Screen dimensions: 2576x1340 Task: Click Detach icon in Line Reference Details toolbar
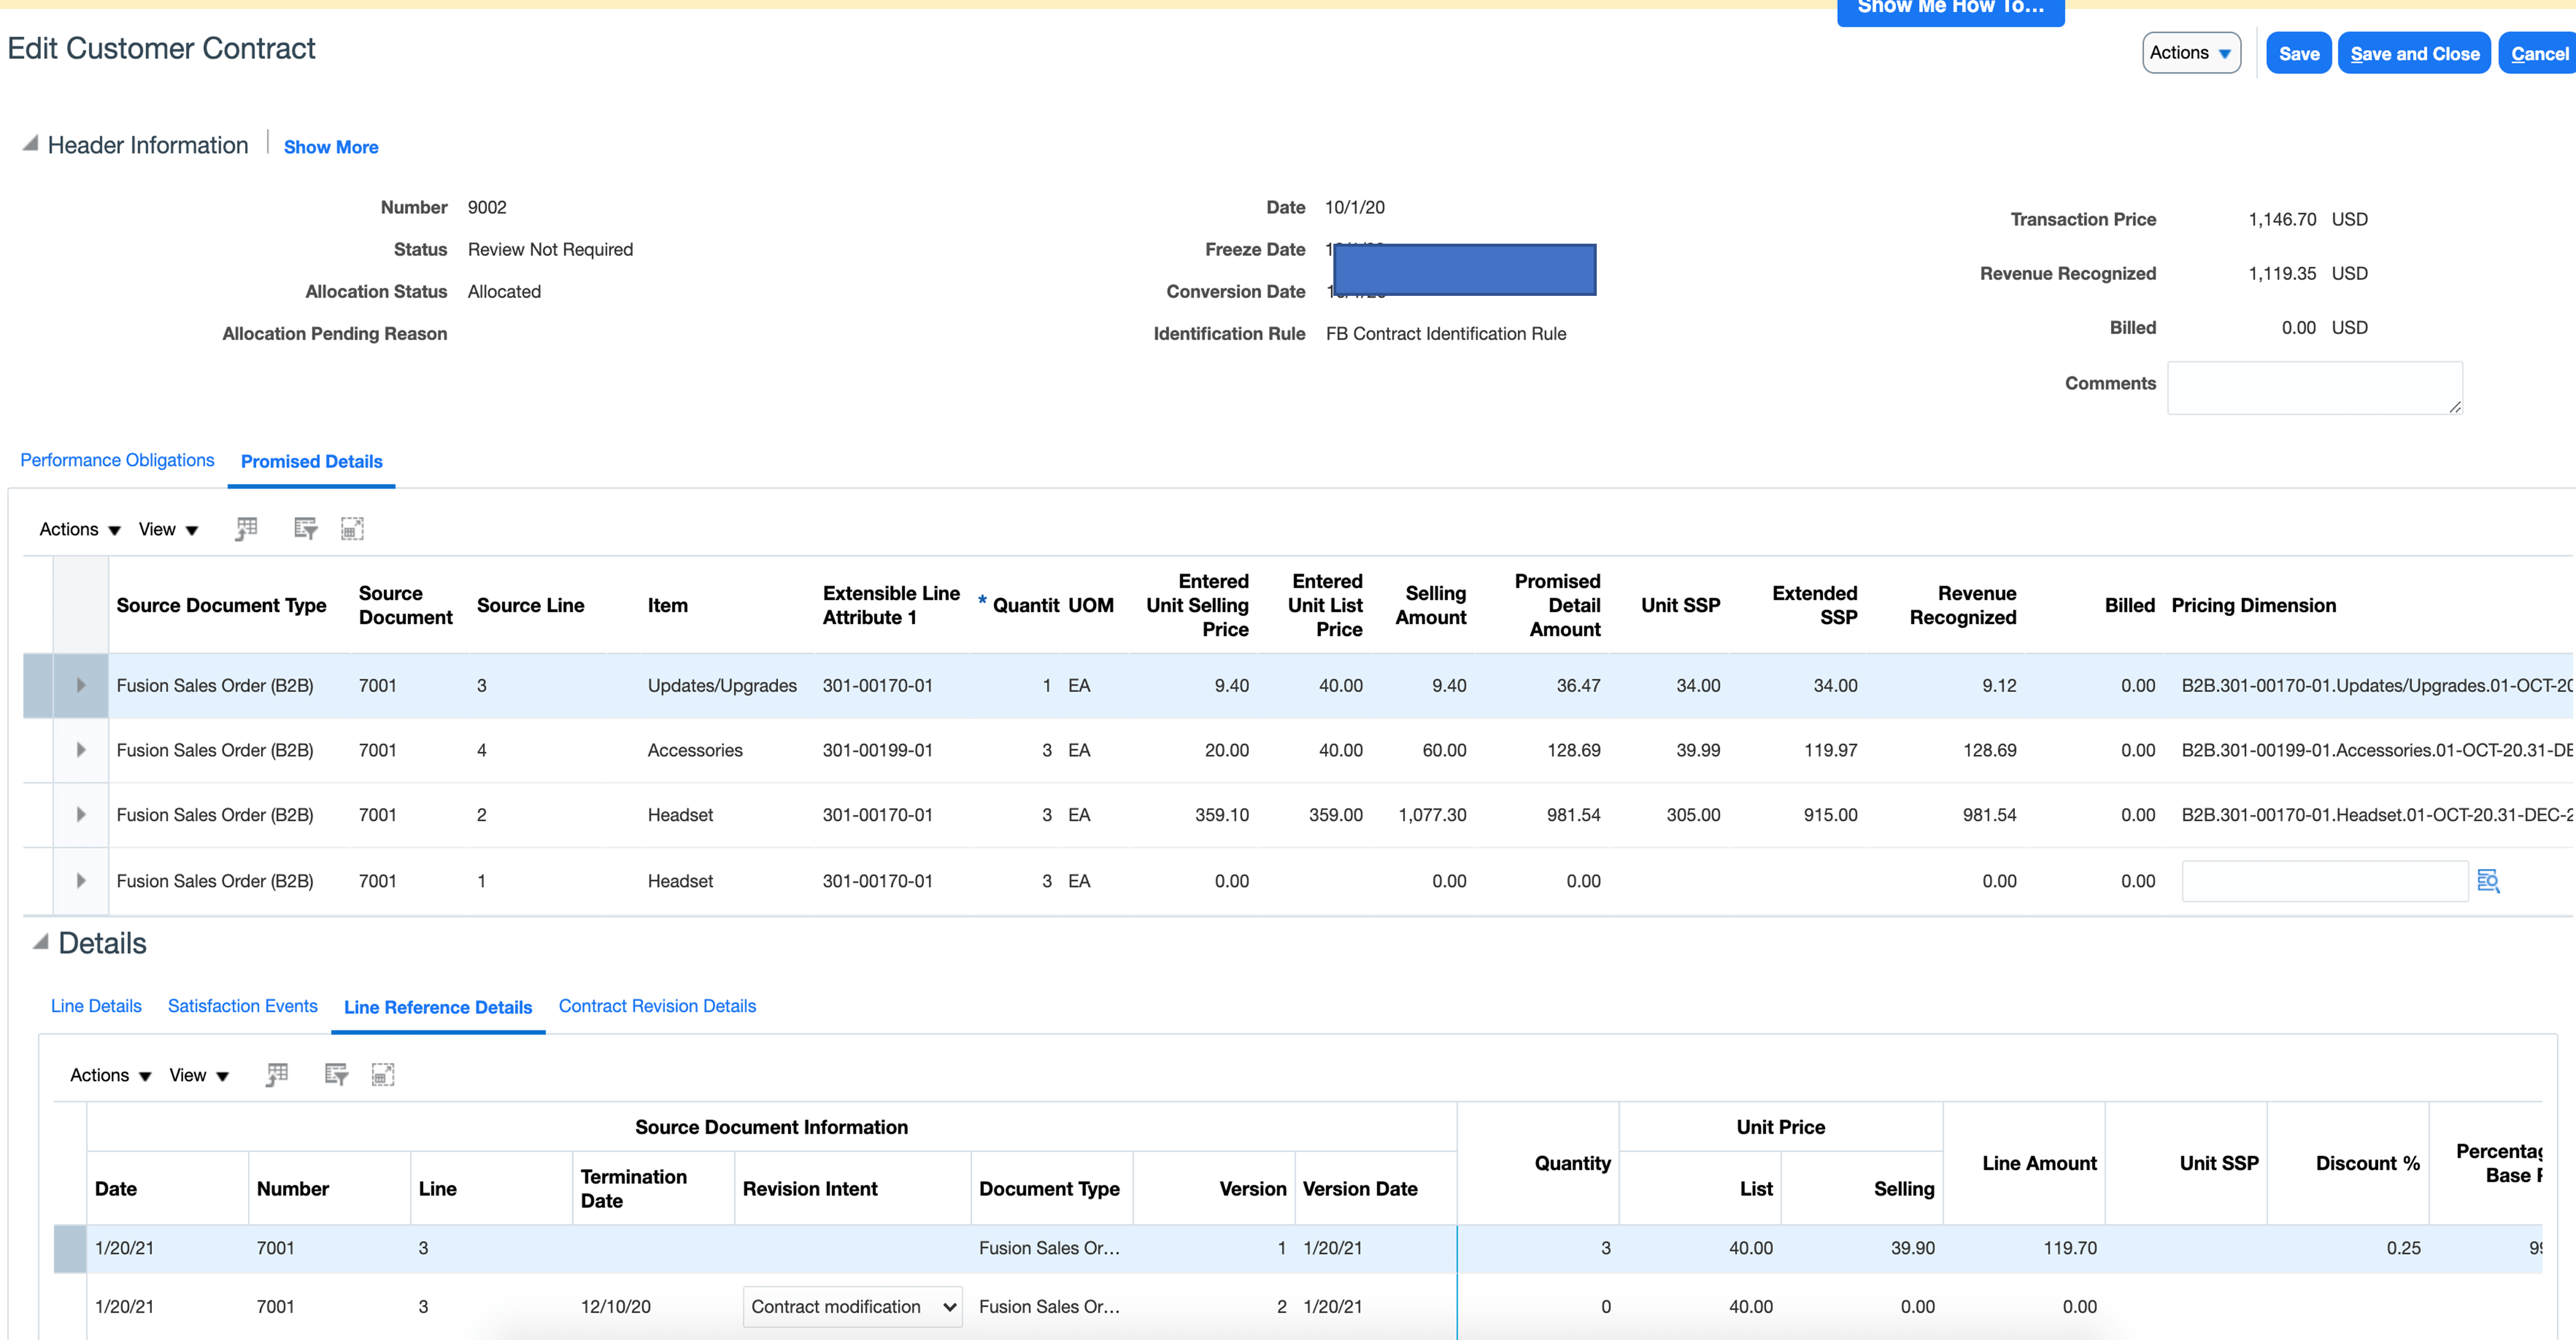pos(383,1074)
